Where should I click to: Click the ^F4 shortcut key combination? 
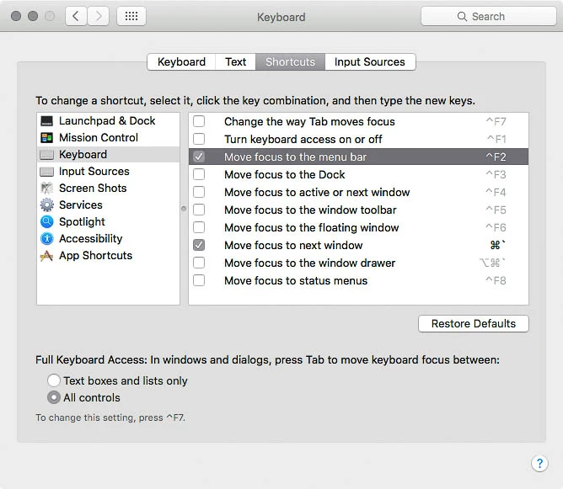click(496, 192)
